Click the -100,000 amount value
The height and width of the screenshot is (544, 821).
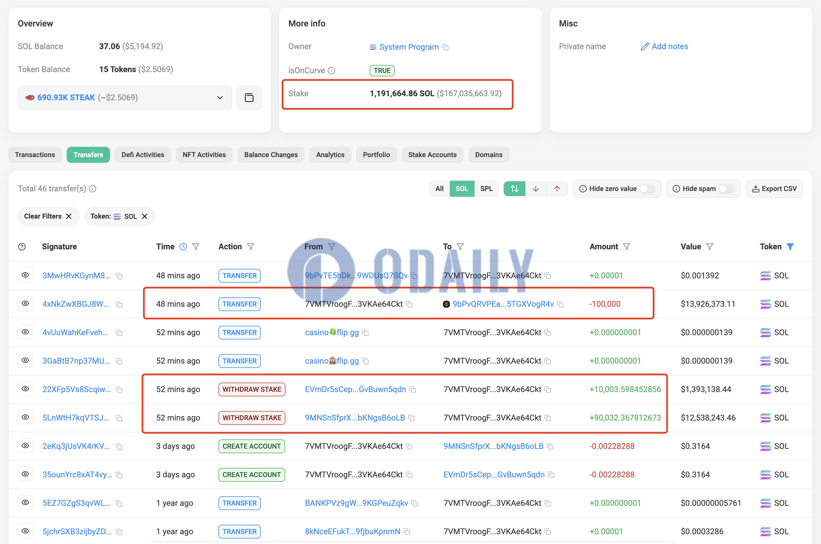[605, 304]
